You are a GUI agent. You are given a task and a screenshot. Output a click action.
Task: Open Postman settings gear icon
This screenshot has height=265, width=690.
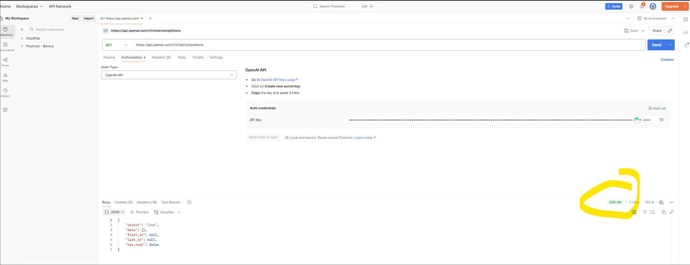(x=631, y=6)
